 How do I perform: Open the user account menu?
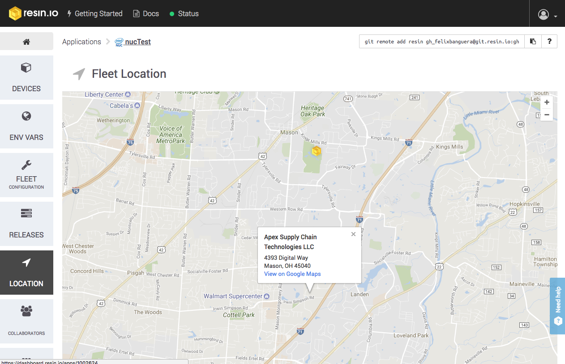tap(548, 14)
